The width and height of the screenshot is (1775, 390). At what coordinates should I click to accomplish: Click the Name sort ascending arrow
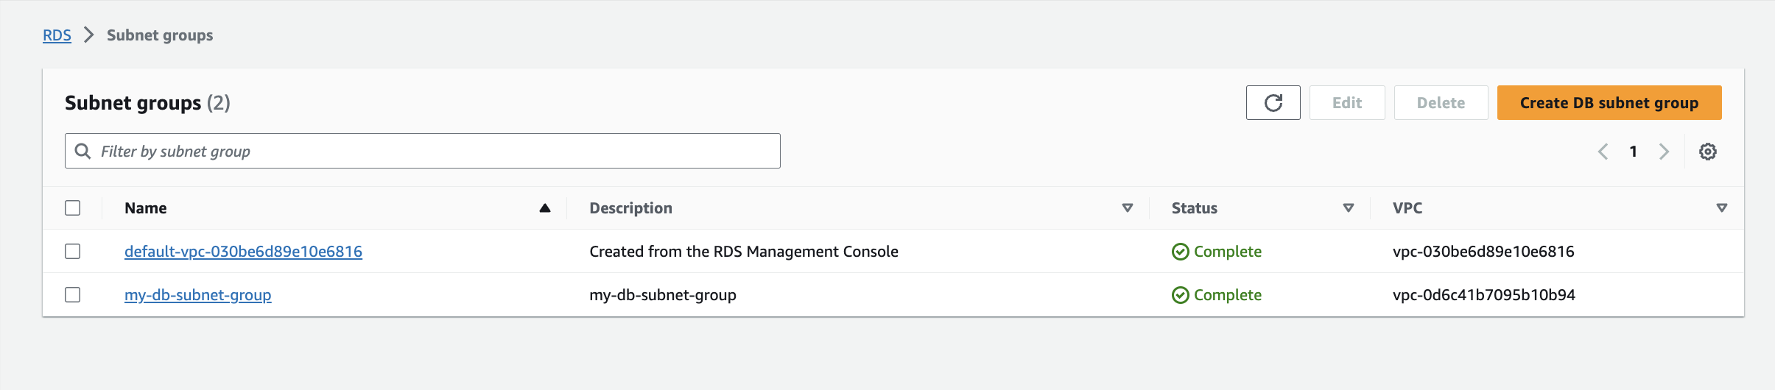(545, 208)
